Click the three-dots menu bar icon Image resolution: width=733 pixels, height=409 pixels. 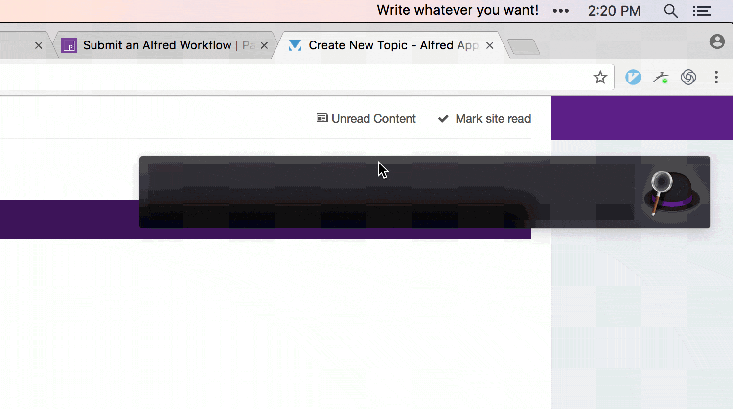pos(560,11)
